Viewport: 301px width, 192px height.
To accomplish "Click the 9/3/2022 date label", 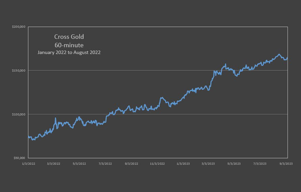I will pos(132,164).
